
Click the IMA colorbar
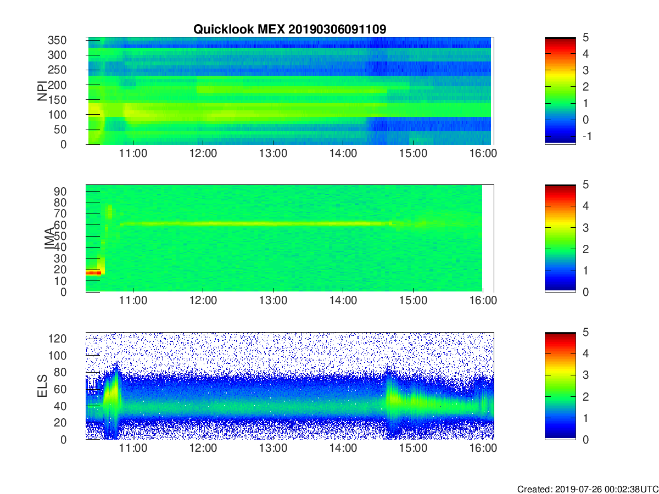point(560,238)
